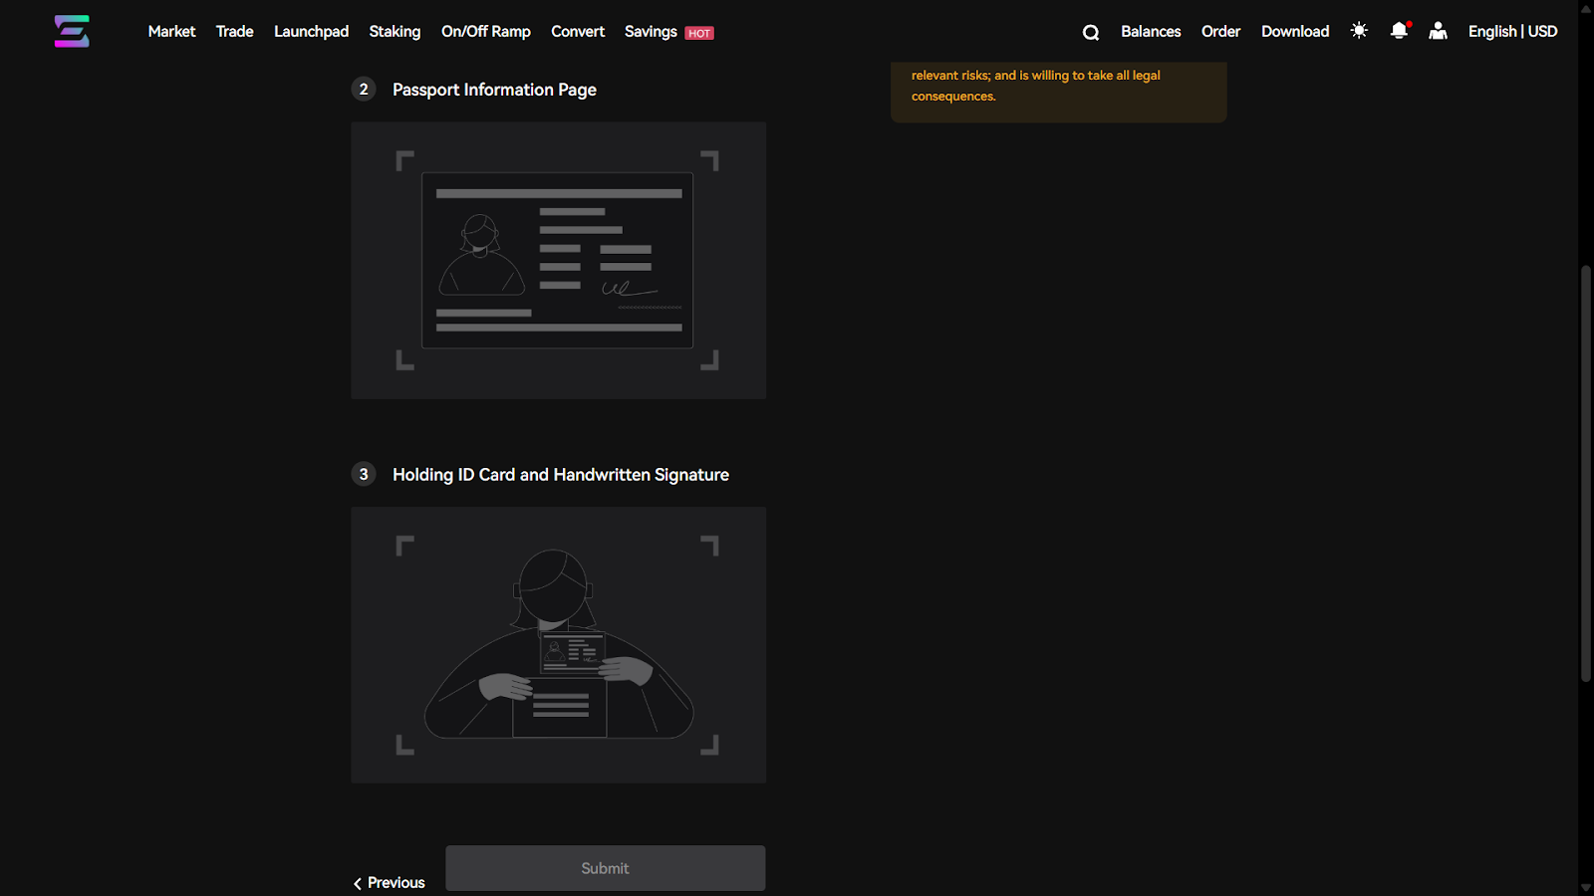
Task: Open the Market menu
Action: click(x=171, y=31)
